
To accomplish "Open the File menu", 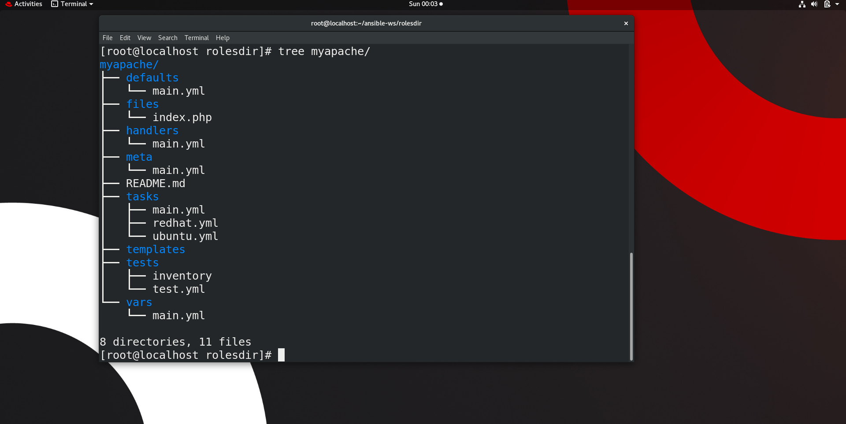I will tap(108, 38).
